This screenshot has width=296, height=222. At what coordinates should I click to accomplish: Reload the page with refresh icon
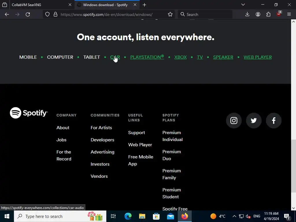click(28, 14)
